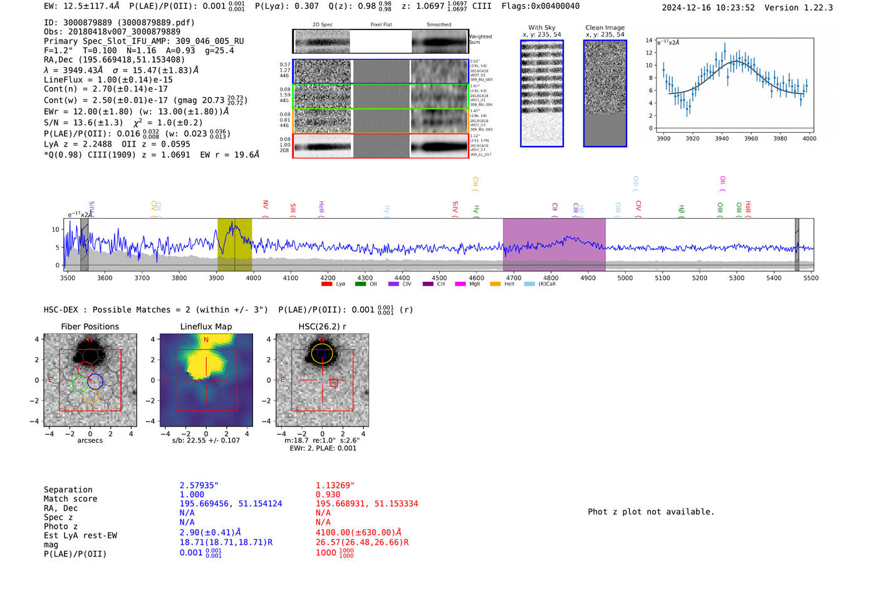877x597 pixels.
Task: Select the With Sky 2D image
Action: pos(542,93)
